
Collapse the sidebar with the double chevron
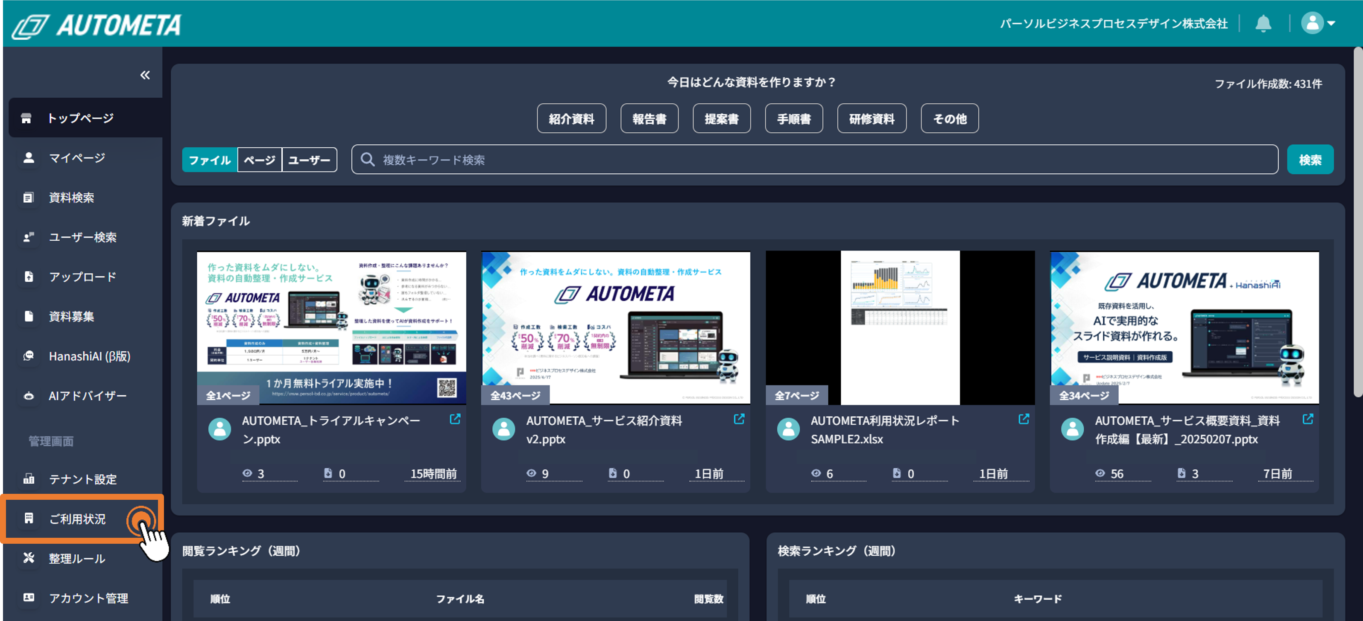click(x=144, y=75)
